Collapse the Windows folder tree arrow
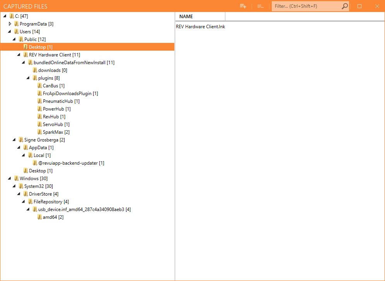 tap(10, 179)
